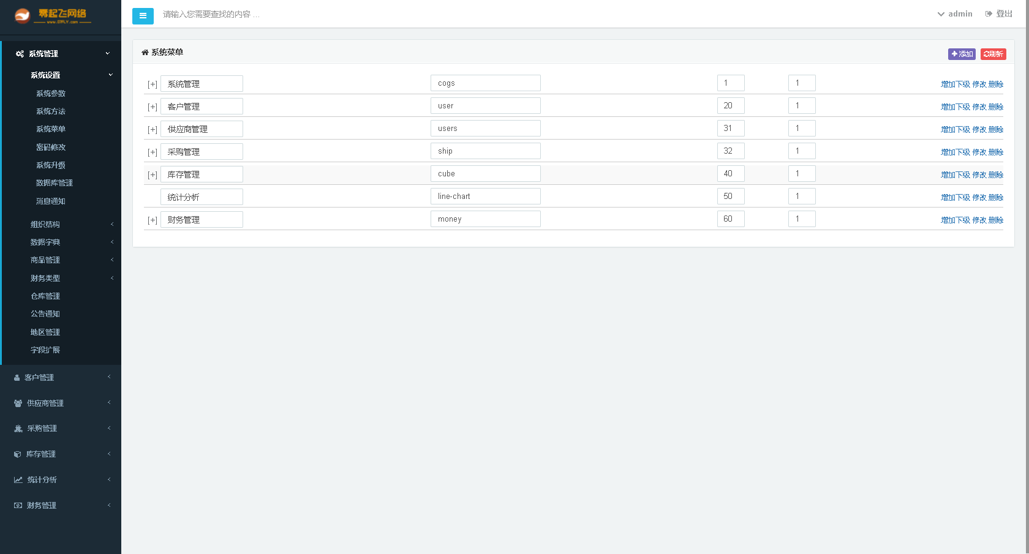Click the 采购管理 icon in sidebar
The height and width of the screenshot is (554, 1029).
[18, 429]
